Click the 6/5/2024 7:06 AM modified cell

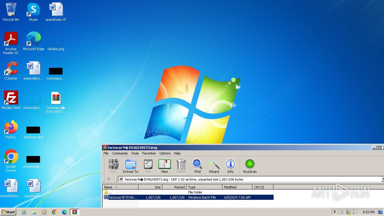click(x=237, y=197)
